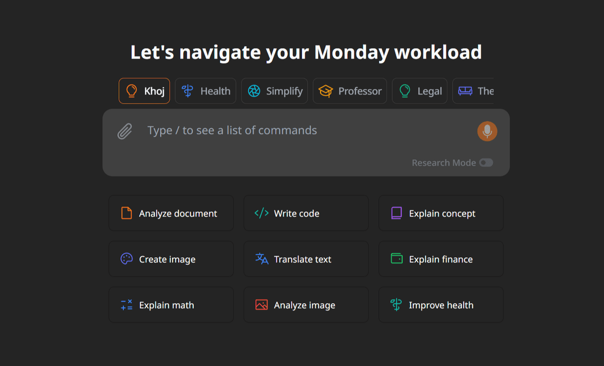Switch to the Health agent
Viewport: 604px width, 366px height.
click(x=205, y=91)
